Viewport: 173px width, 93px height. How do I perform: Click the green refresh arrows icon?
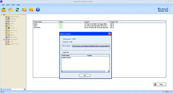point(17,10)
